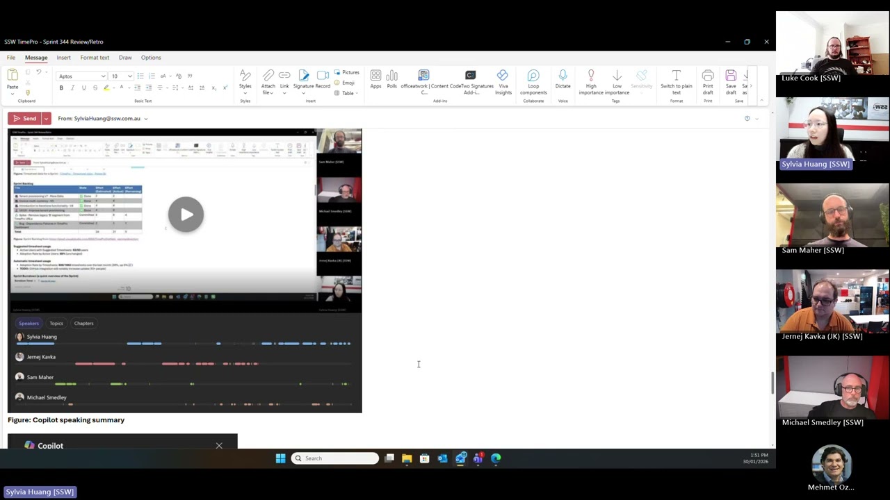The width and height of the screenshot is (890, 500).
Task: Open Microsoft Teams from taskbar
Action: tap(478, 458)
